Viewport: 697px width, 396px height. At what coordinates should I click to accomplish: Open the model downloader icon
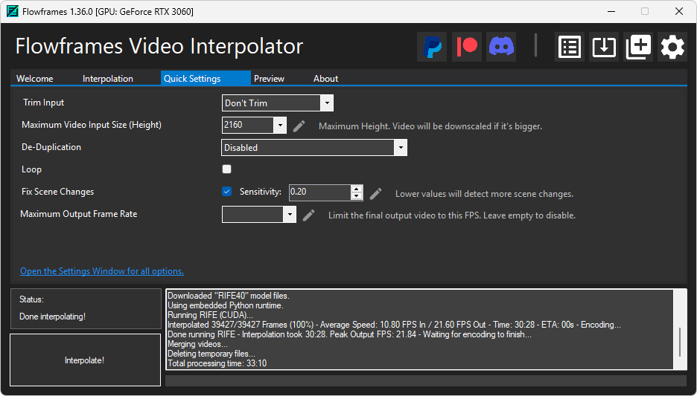tap(604, 47)
